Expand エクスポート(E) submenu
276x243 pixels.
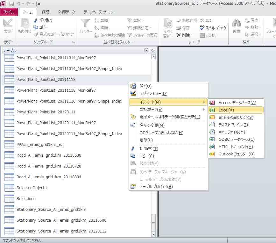pyautogui.click(x=168, y=110)
